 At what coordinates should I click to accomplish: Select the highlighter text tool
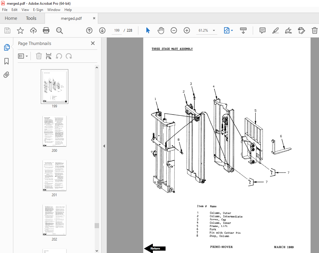(x=276, y=30)
